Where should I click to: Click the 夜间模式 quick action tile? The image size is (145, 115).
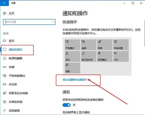coord(105,56)
